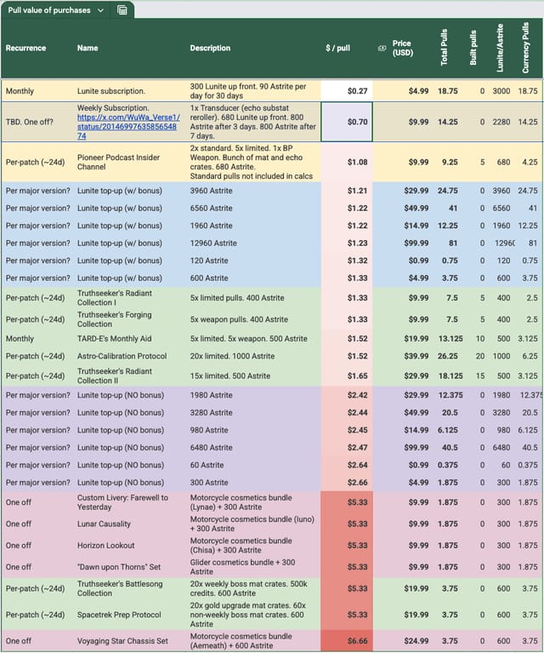Click the selected '$0.70' cell
544x653 pixels.
347,122
